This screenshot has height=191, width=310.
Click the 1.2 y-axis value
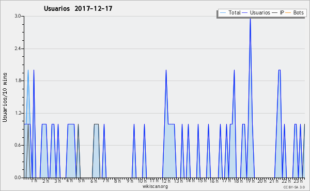coord(18,113)
